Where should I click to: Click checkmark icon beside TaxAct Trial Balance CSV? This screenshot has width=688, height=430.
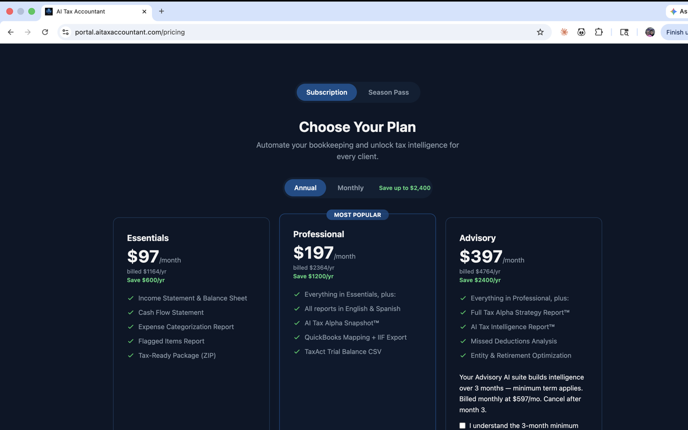tap(297, 352)
